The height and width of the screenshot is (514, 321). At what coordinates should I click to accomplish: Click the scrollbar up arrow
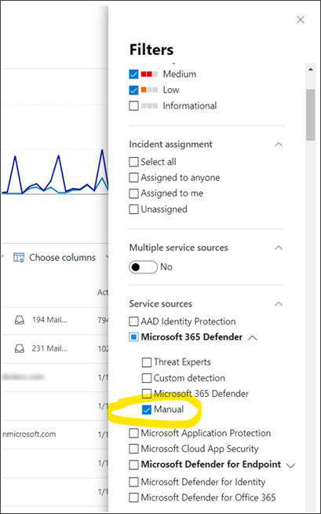tap(311, 69)
